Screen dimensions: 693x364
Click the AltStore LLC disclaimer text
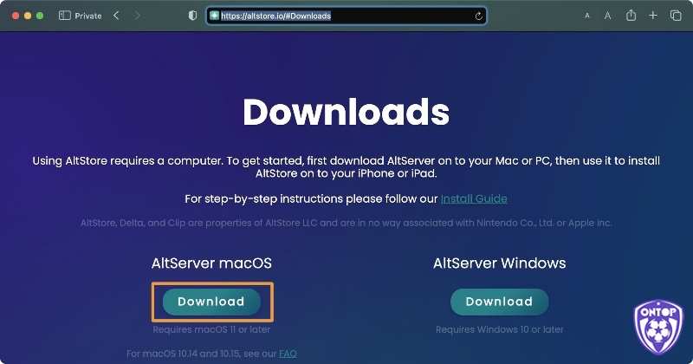[x=346, y=223]
